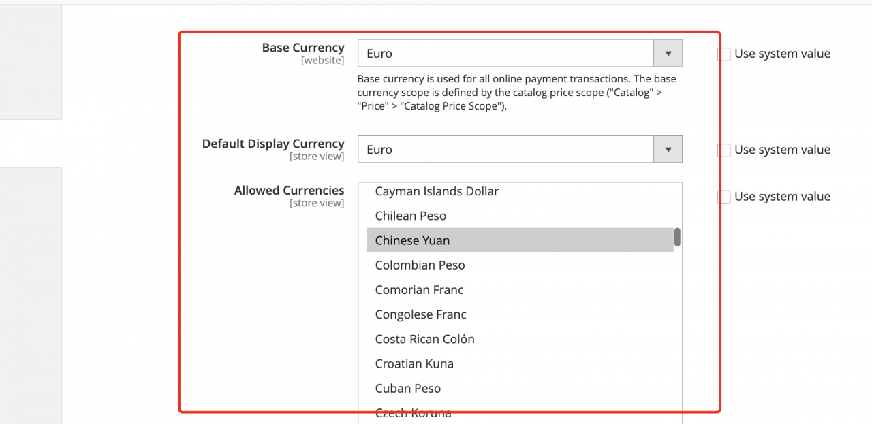The height and width of the screenshot is (424, 872).
Task: Choose Croatian Kuna in Allowed Currencies
Action: point(414,363)
